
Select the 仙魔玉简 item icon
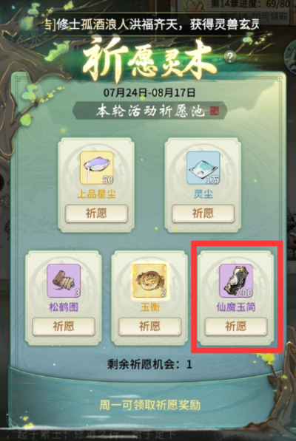[x=236, y=281]
